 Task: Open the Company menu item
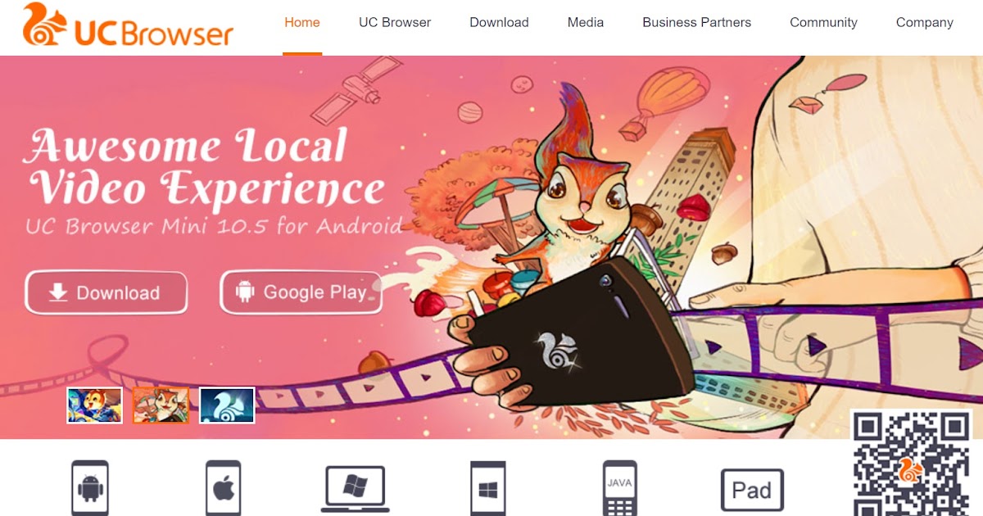(925, 22)
